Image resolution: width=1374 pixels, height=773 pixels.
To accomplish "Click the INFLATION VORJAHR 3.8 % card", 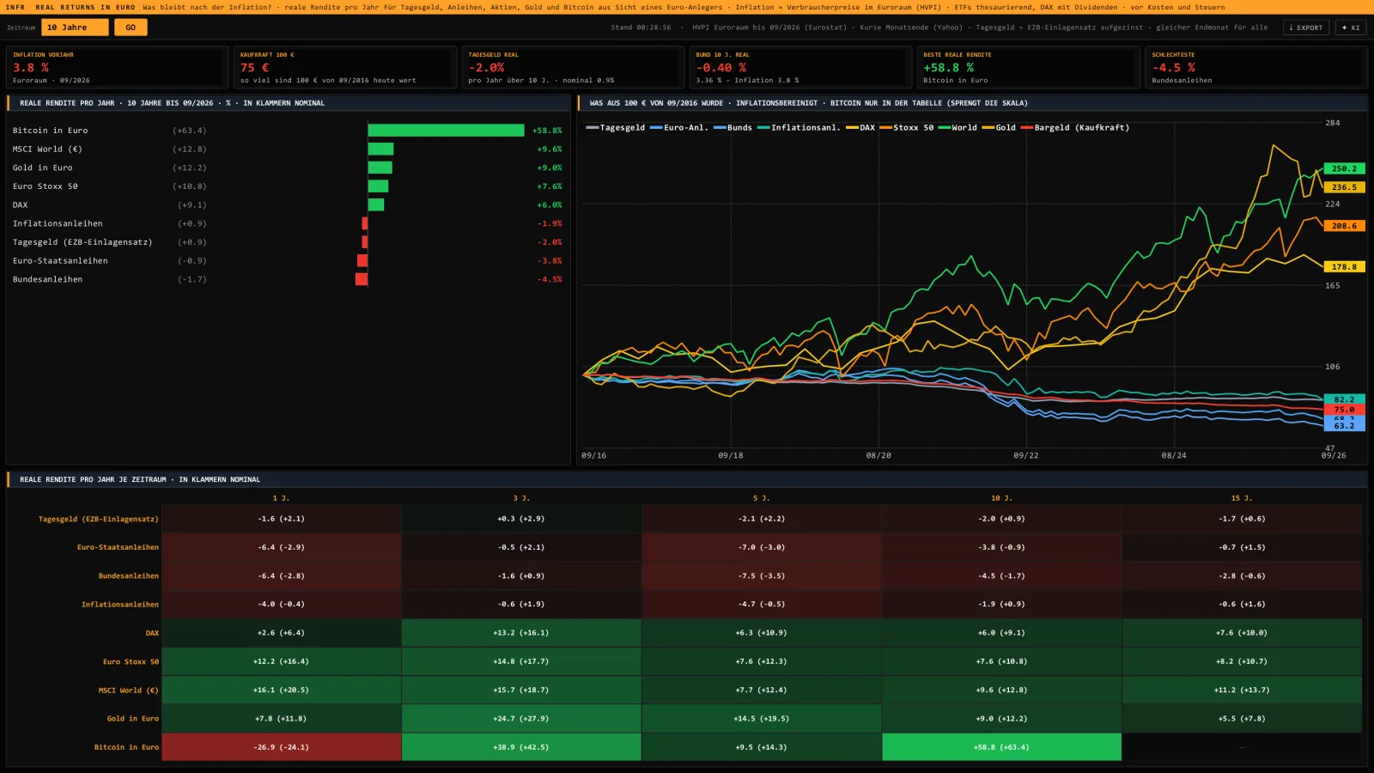I will pos(118,67).
